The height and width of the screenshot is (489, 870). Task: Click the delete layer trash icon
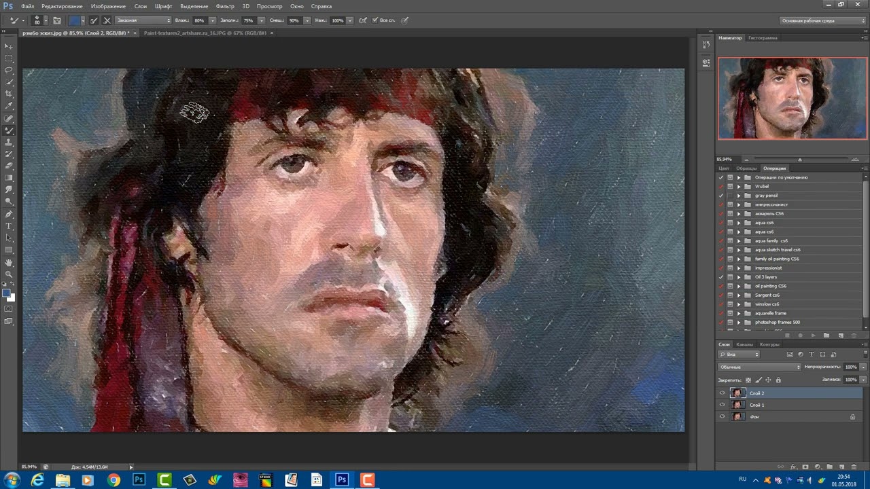click(x=854, y=467)
